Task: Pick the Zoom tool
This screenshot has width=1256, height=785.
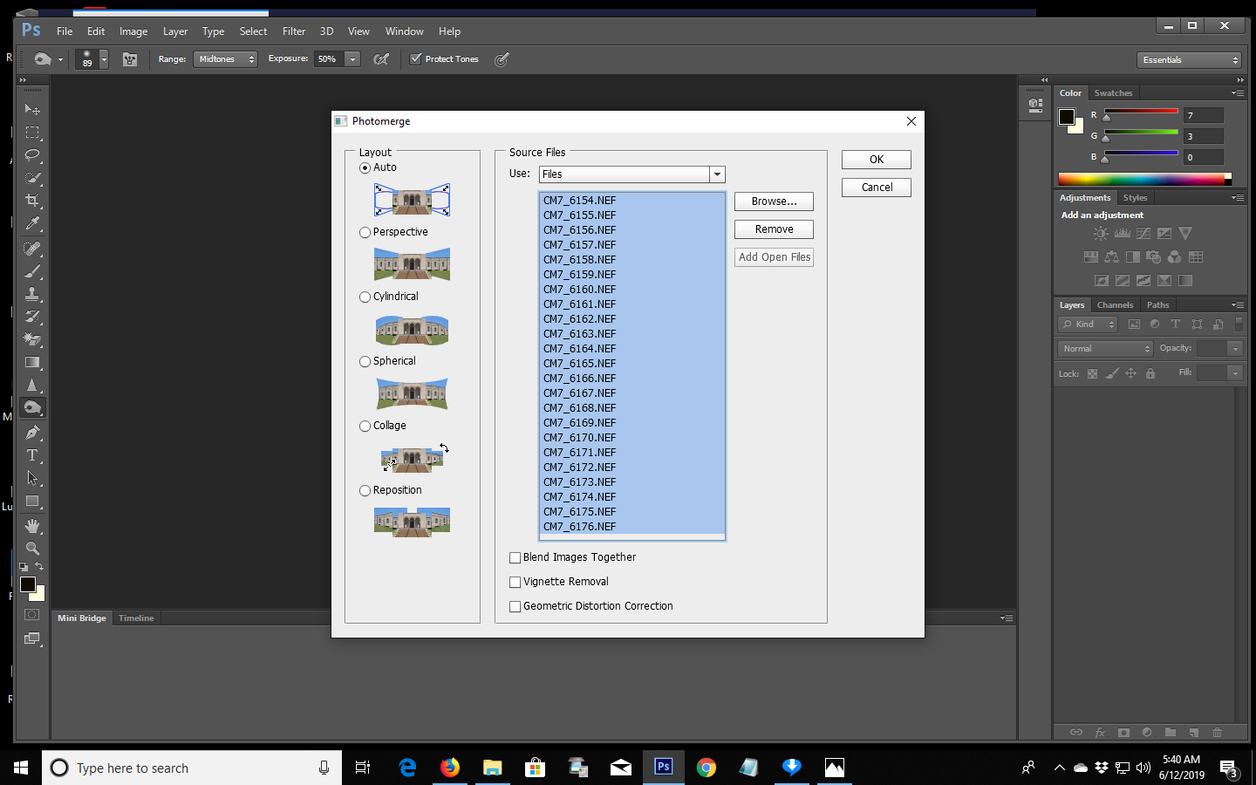Action: tap(32, 549)
